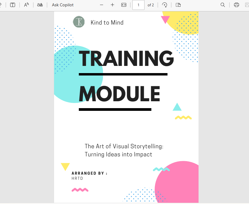Screen dimensions: 249x204
Task: Select the MODULE title word
Action: tap(119, 94)
